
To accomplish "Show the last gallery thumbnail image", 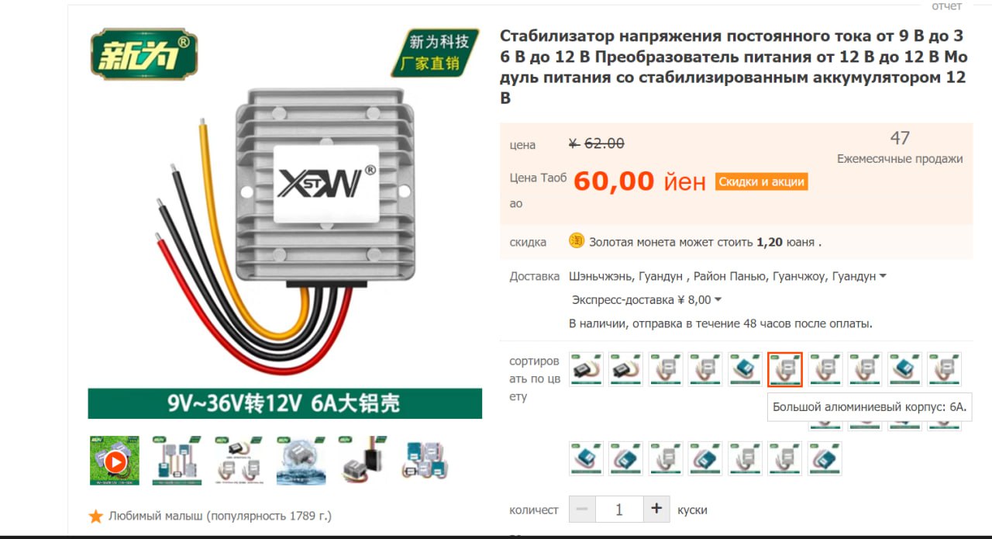I will point(425,461).
